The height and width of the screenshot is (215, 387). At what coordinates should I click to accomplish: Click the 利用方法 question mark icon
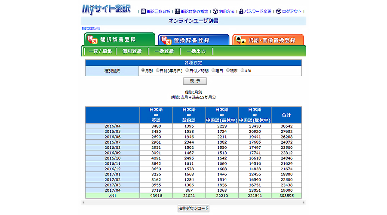click(215, 11)
